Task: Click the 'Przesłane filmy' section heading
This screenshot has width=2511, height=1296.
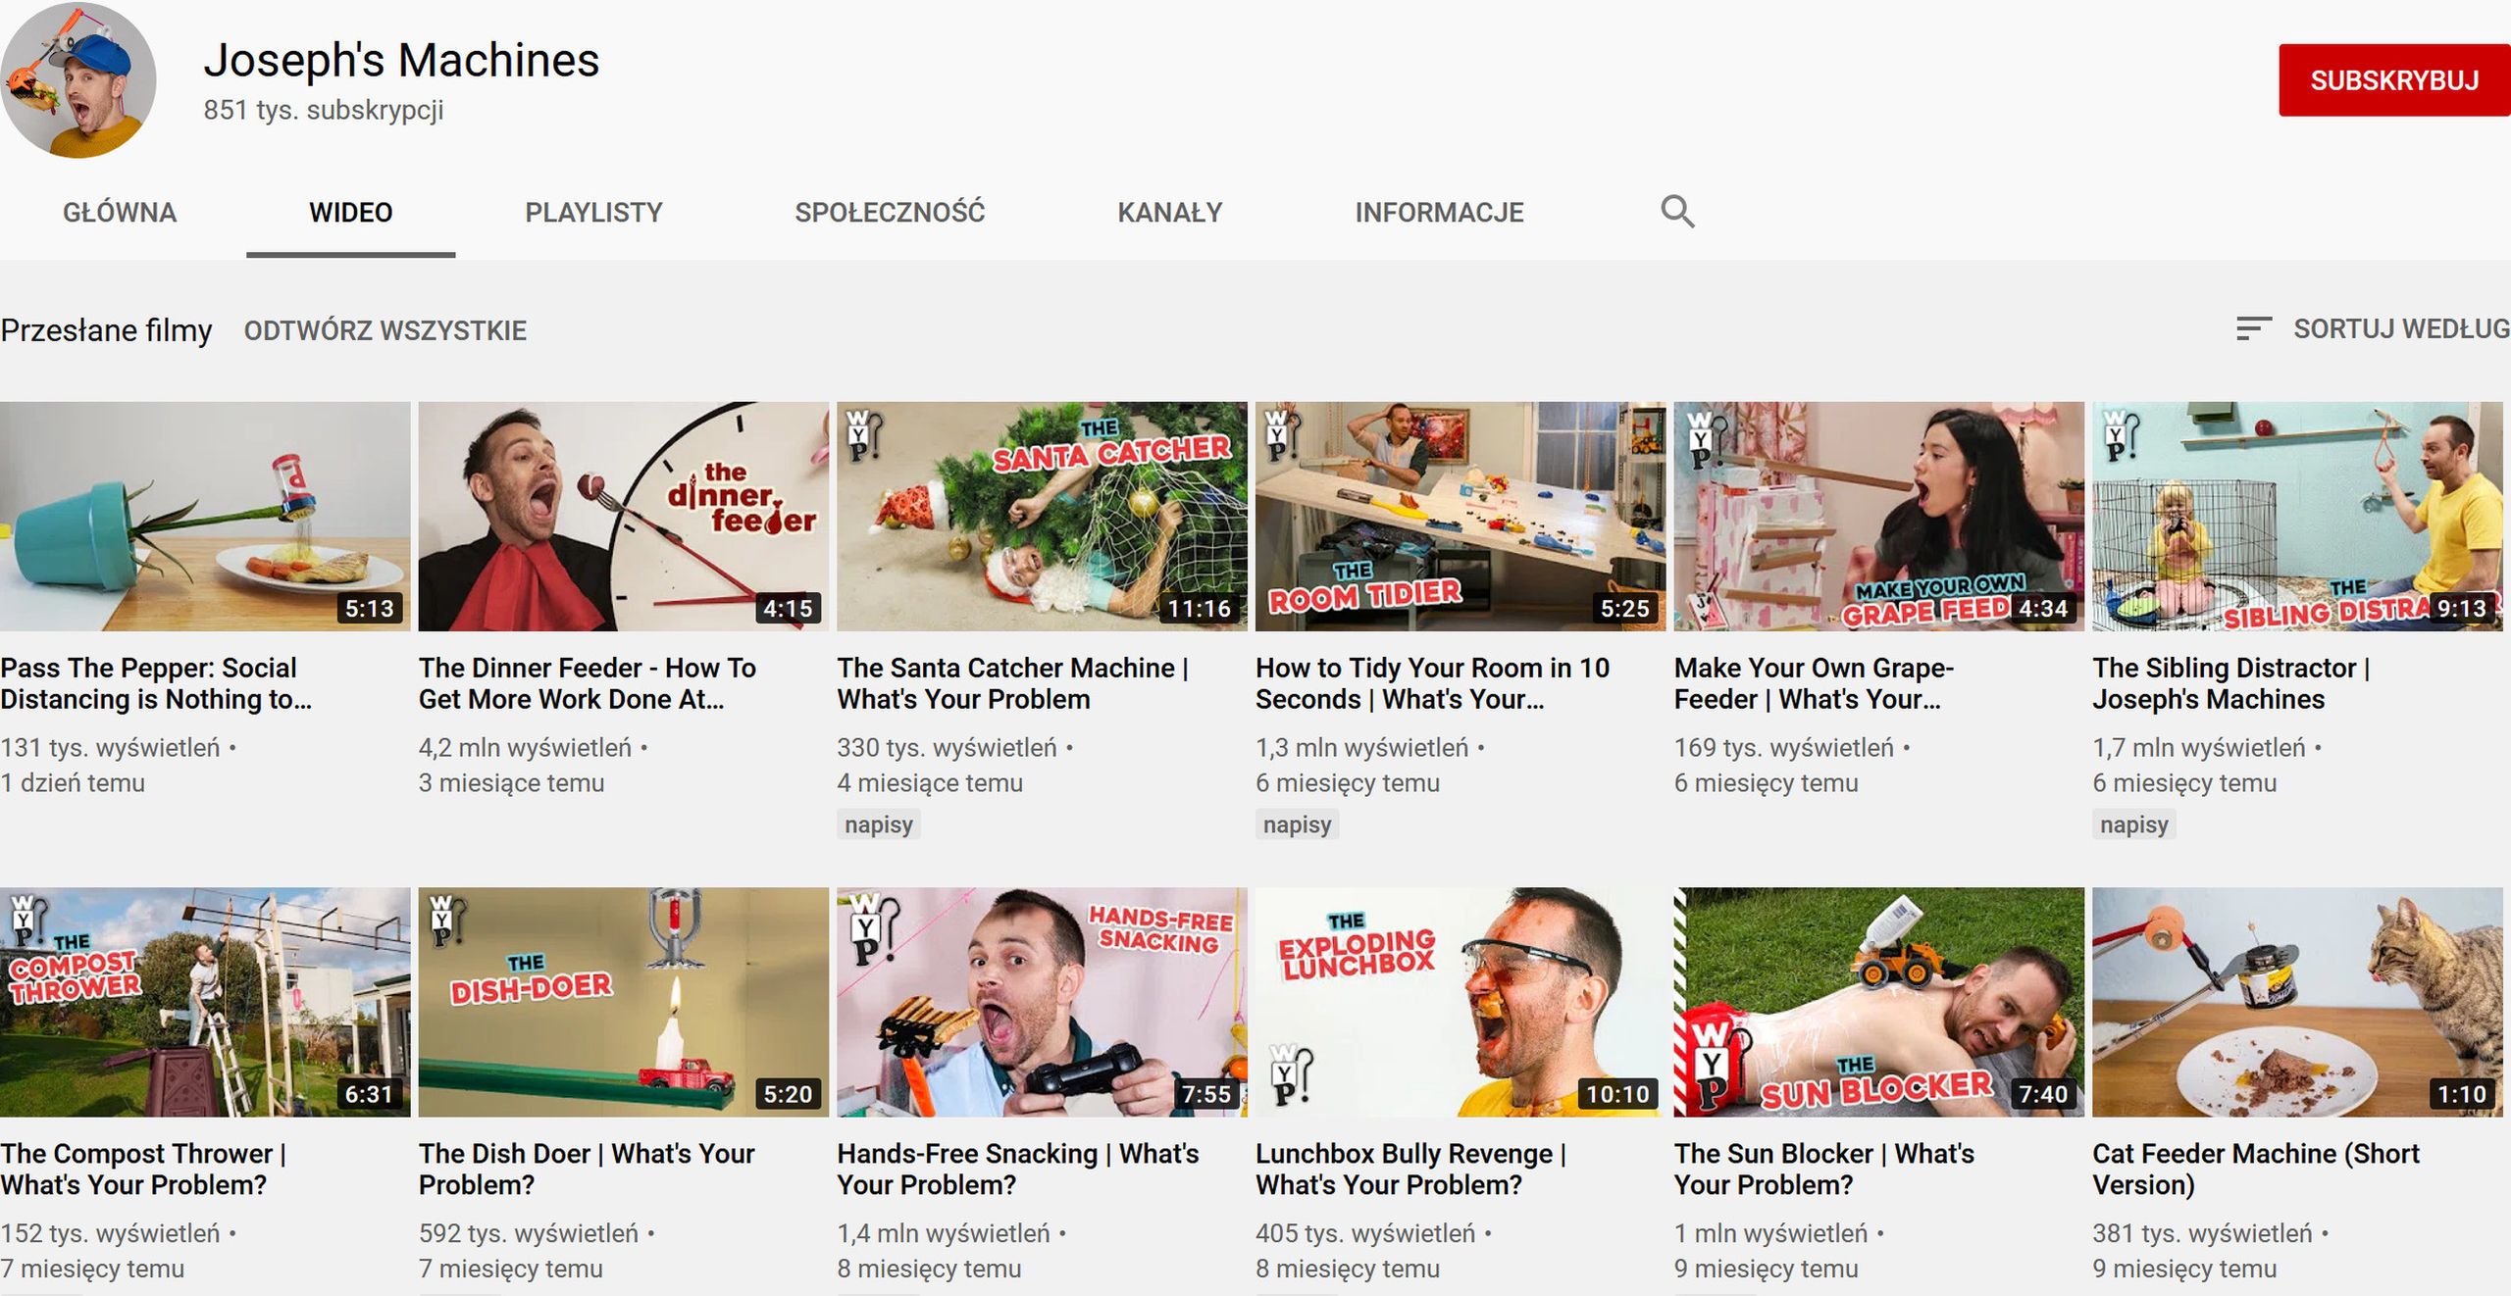Action: 106,330
